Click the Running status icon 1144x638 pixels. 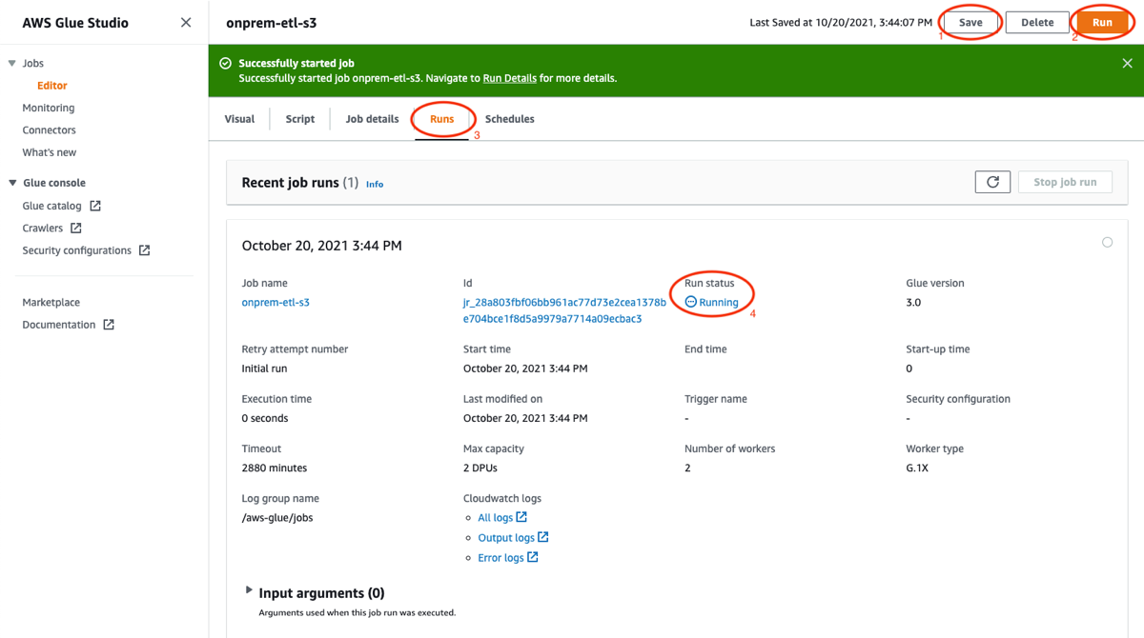click(x=690, y=302)
